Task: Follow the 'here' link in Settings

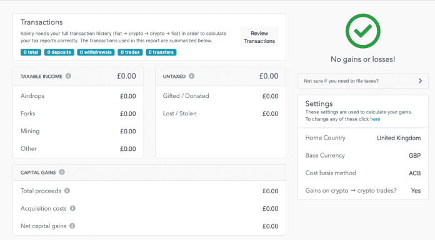Action: point(375,119)
